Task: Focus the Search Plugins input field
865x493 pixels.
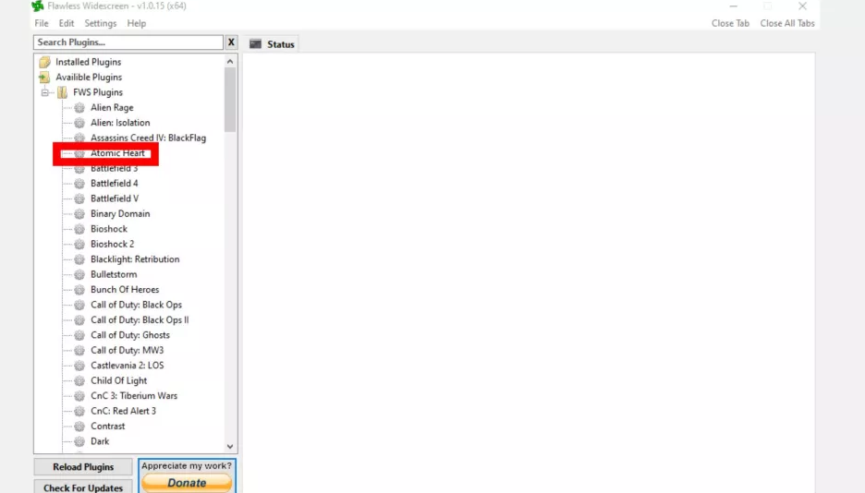Action: [128, 42]
